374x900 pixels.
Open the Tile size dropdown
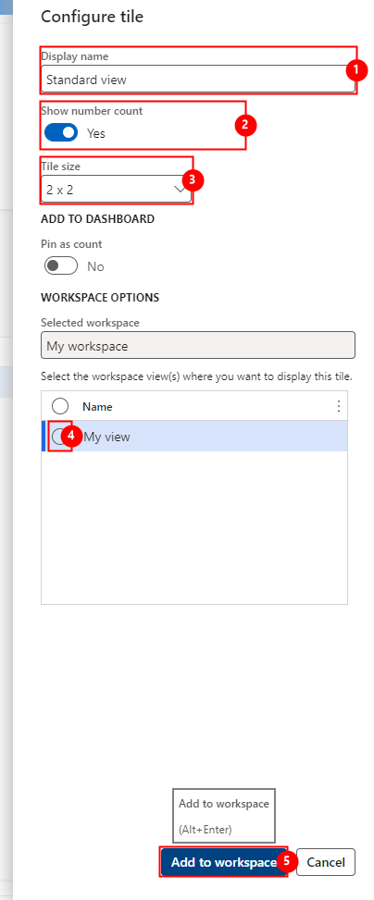(116, 190)
